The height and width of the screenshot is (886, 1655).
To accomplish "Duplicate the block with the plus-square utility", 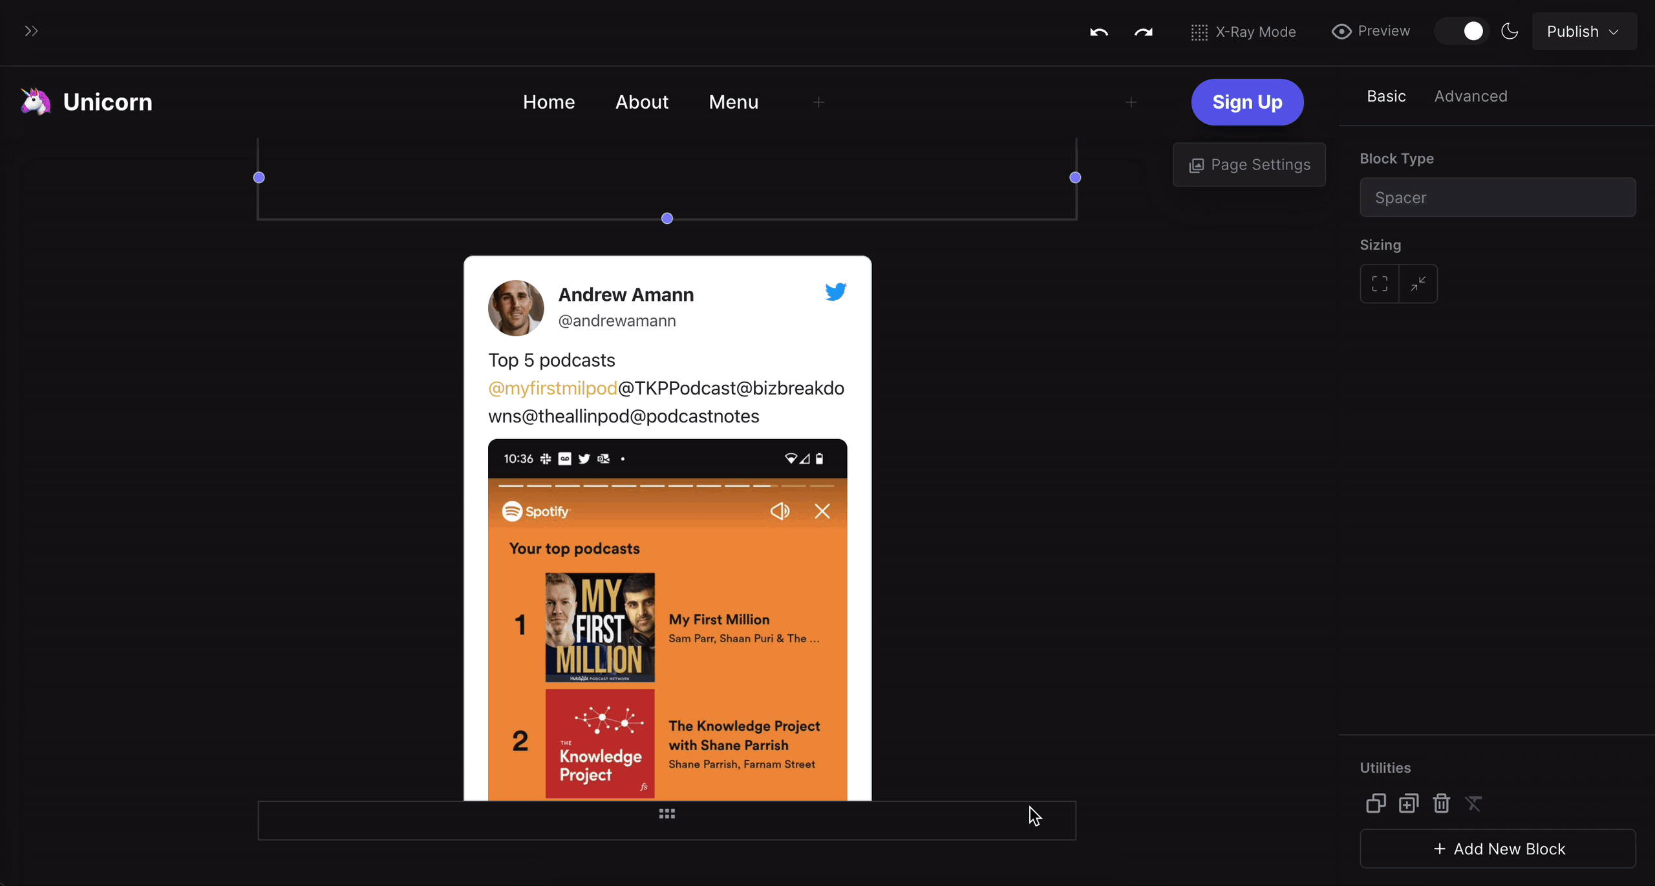I will click(1409, 803).
